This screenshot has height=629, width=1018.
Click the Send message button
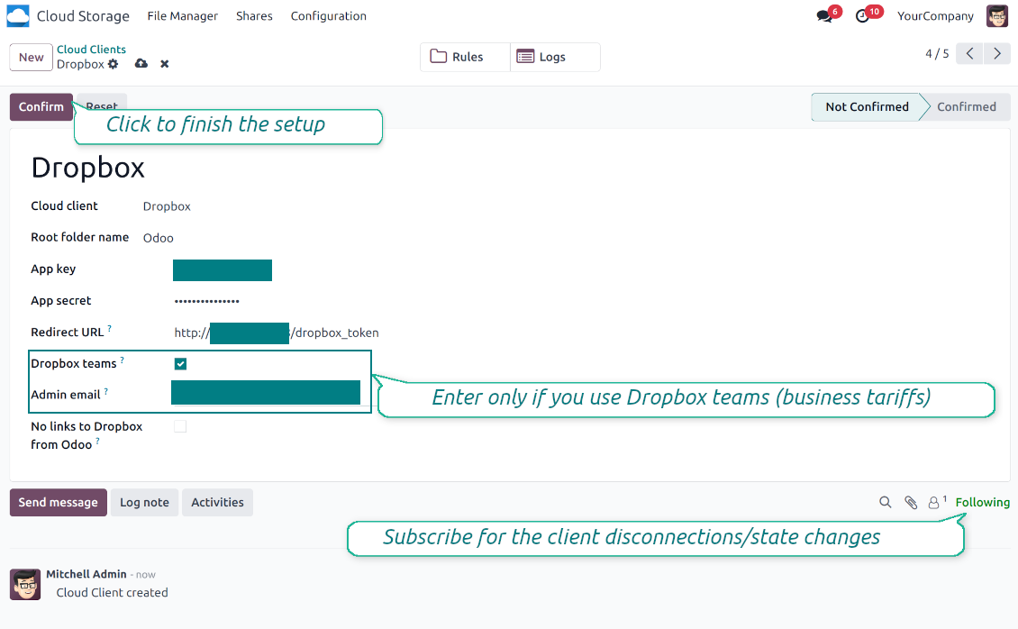point(58,502)
